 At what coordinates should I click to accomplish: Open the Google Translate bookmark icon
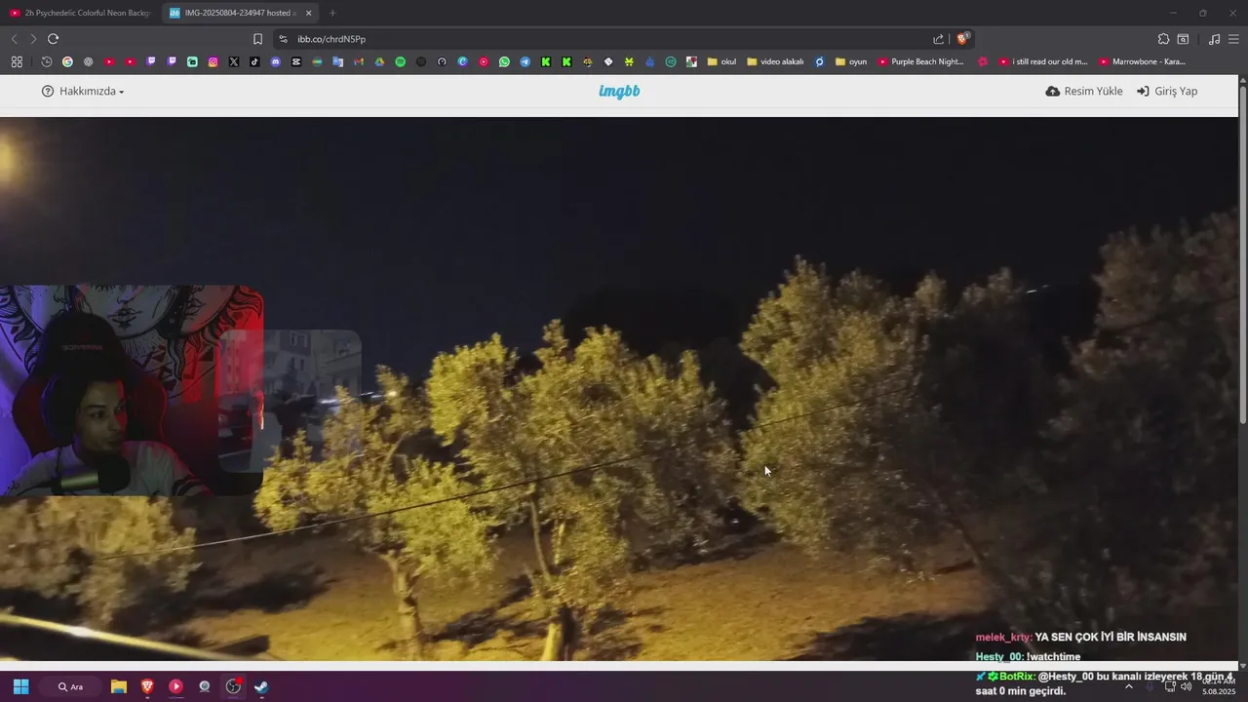(x=337, y=61)
